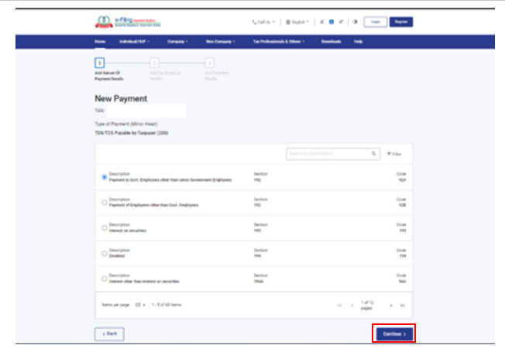Open the Downloads menu item
505x359 pixels.
331,41
